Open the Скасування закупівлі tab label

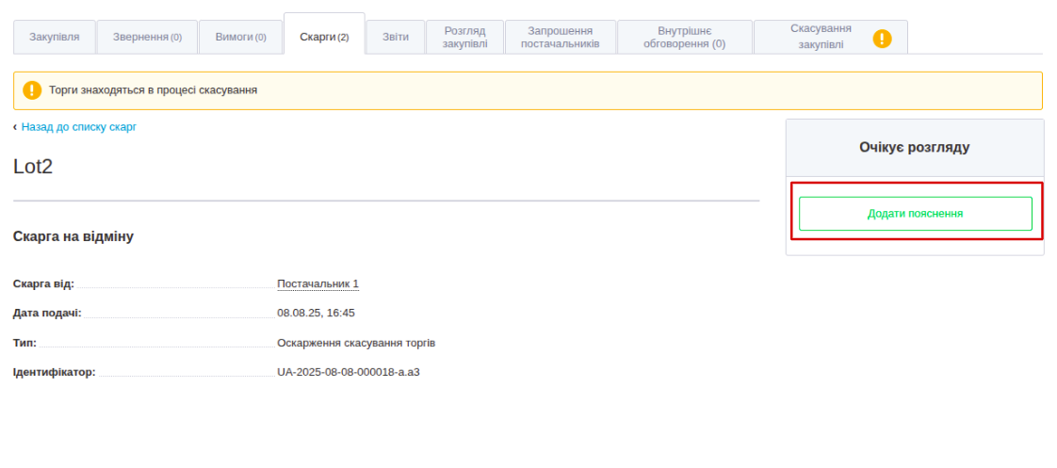(x=821, y=37)
